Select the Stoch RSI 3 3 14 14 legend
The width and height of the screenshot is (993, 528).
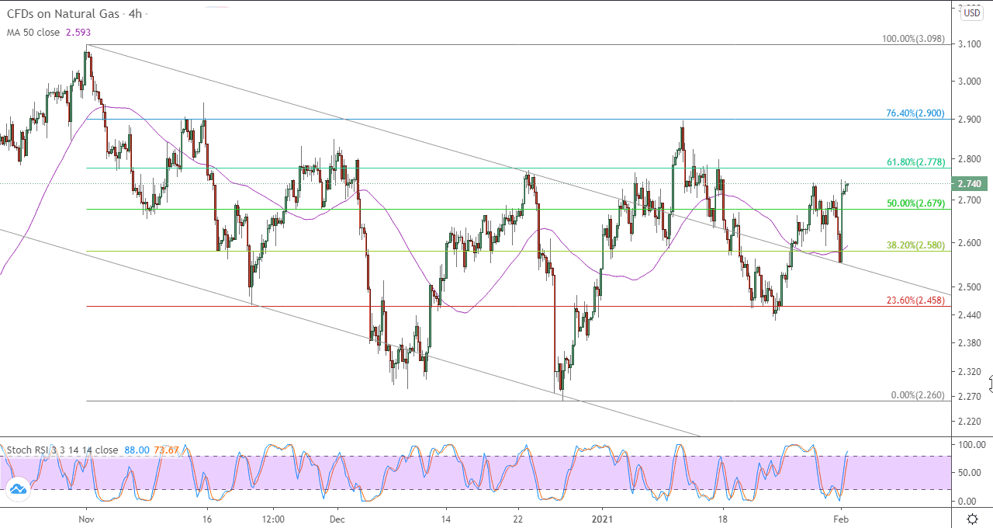tap(62, 450)
